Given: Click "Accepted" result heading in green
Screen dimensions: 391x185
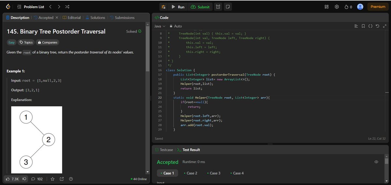Looking at the screenshot, I should pos(167,162).
